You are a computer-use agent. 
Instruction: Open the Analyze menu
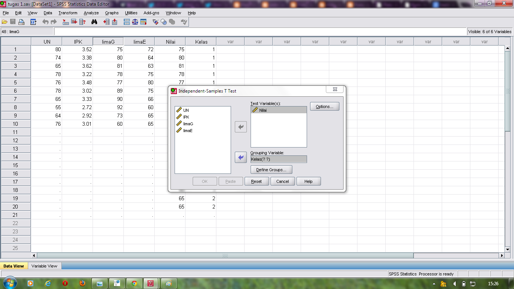[x=91, y=12]
